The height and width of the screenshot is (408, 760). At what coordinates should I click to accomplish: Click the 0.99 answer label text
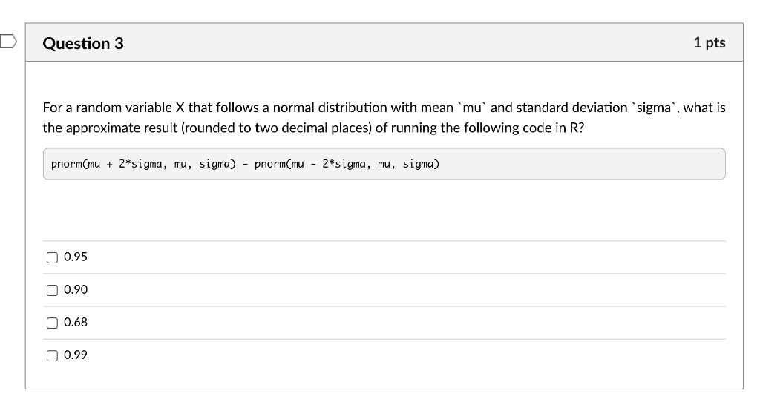tap(76, 355)
